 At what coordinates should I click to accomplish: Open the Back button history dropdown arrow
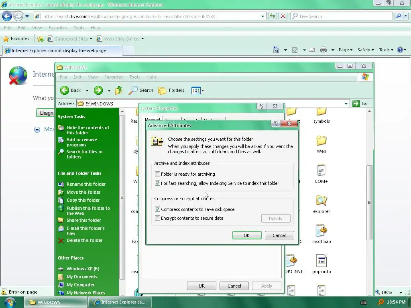pos(87,91)
